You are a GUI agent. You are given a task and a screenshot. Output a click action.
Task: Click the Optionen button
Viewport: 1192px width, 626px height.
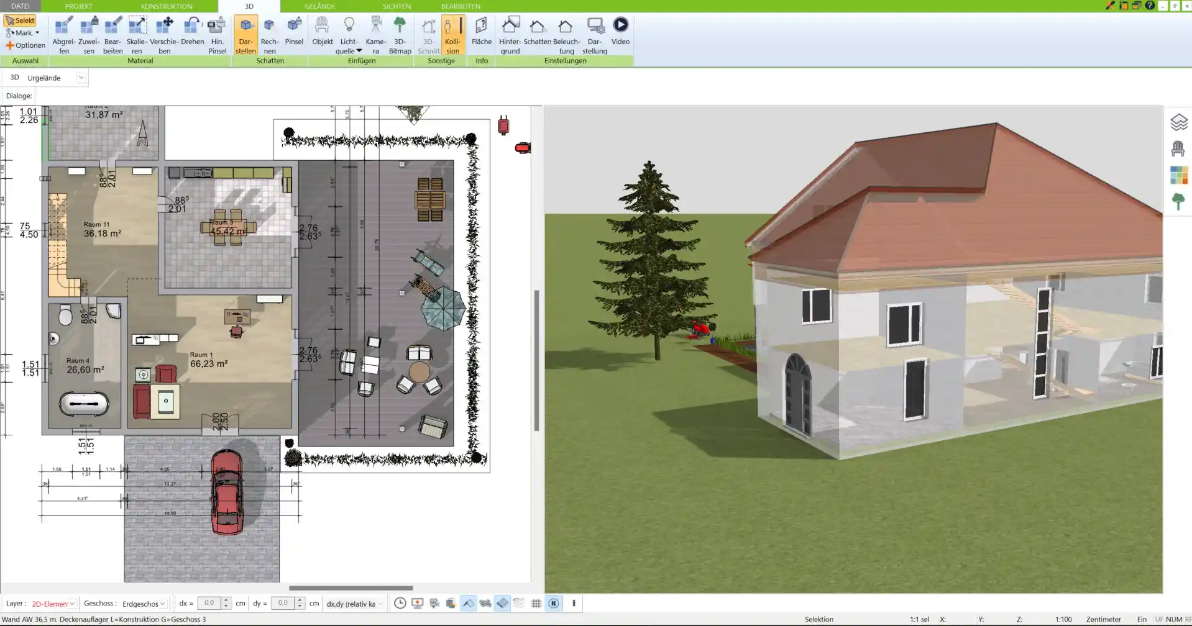click(x=25, y=45)
